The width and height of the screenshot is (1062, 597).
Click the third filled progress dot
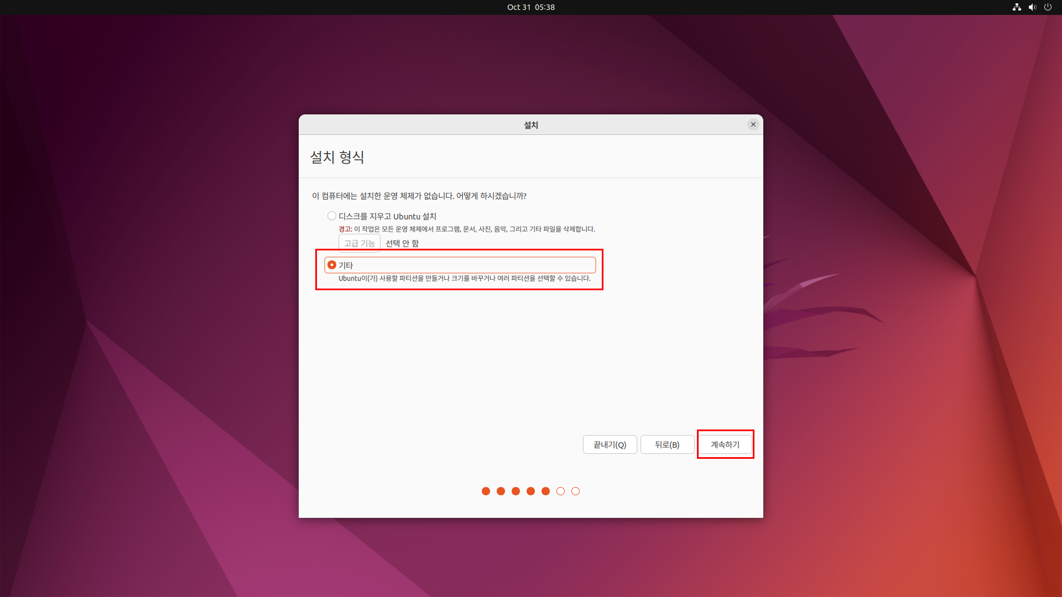516,491
